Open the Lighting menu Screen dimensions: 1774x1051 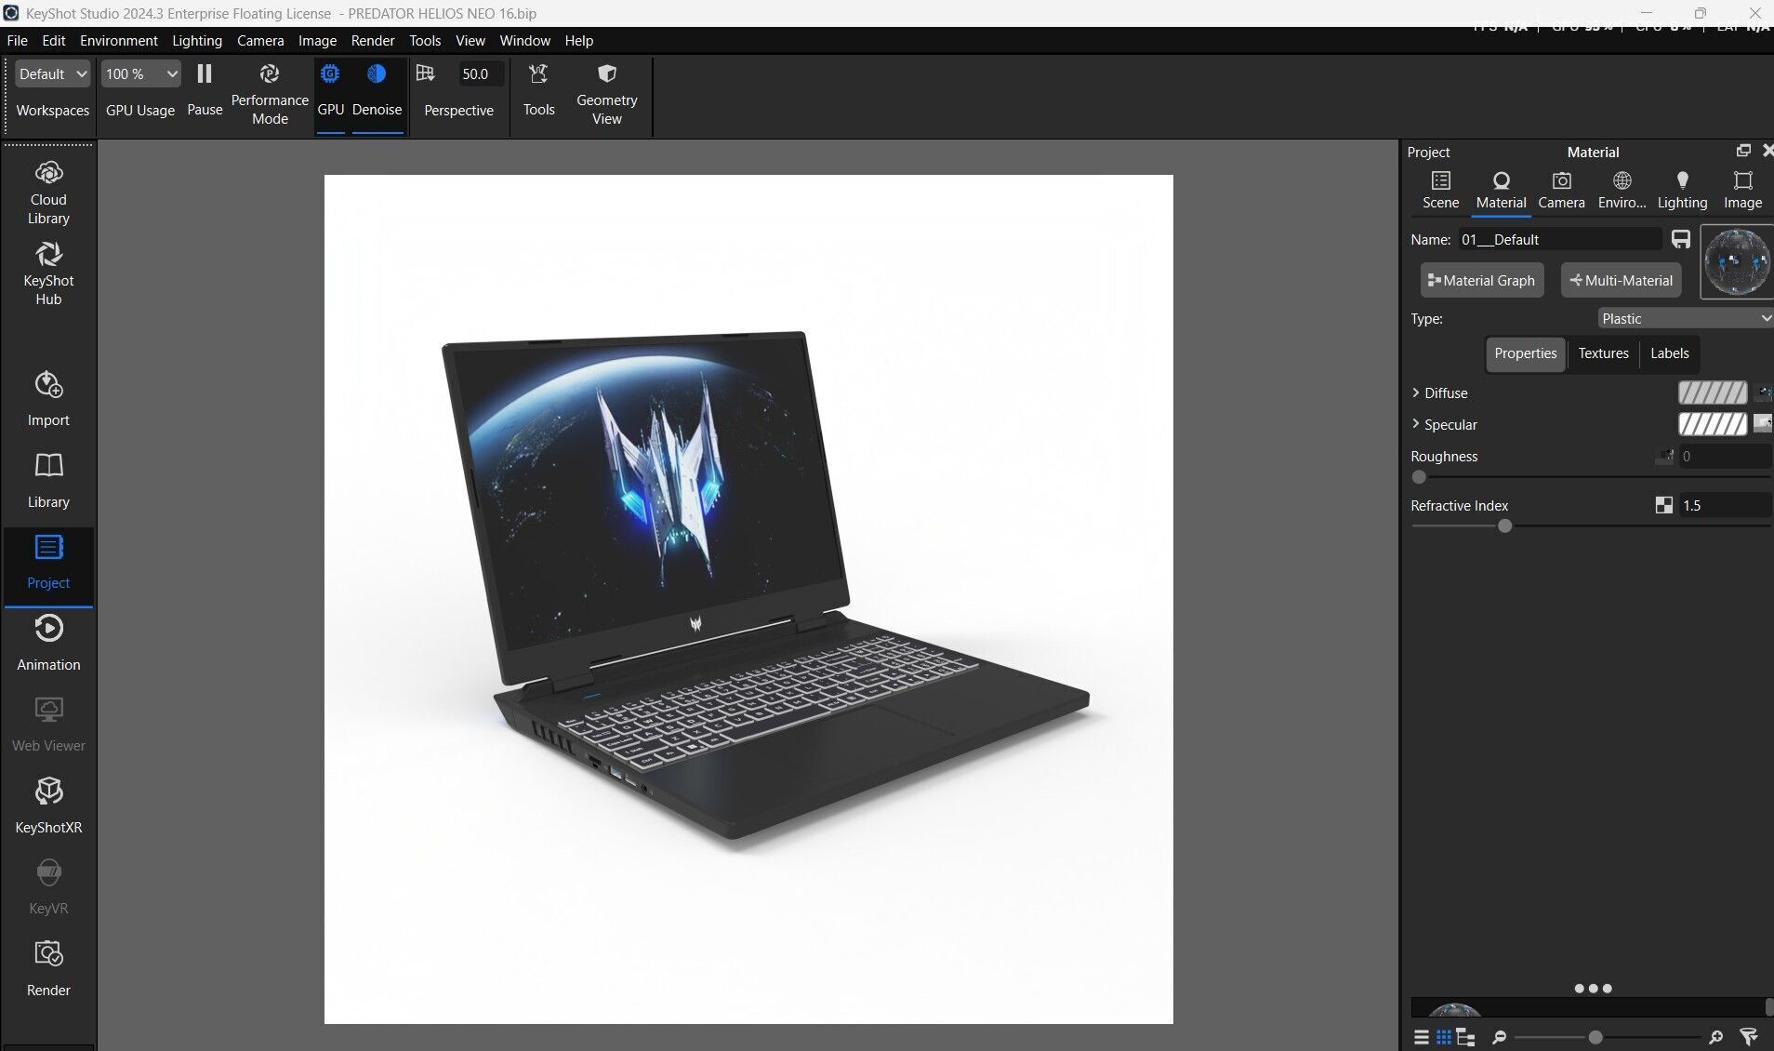coord(197,40)
